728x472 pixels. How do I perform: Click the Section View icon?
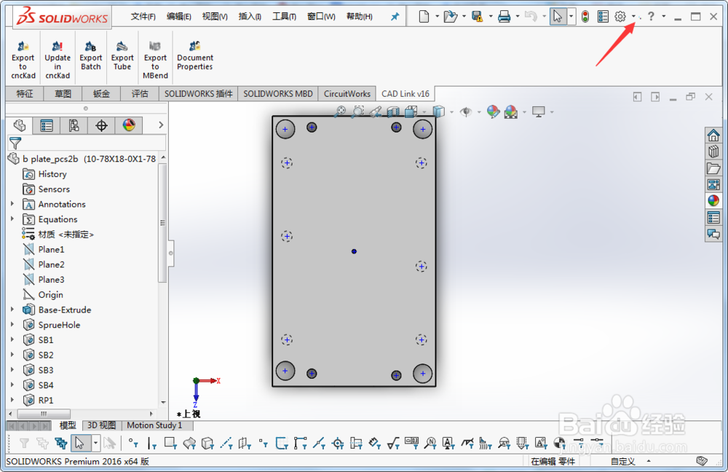tap(393, 111)
